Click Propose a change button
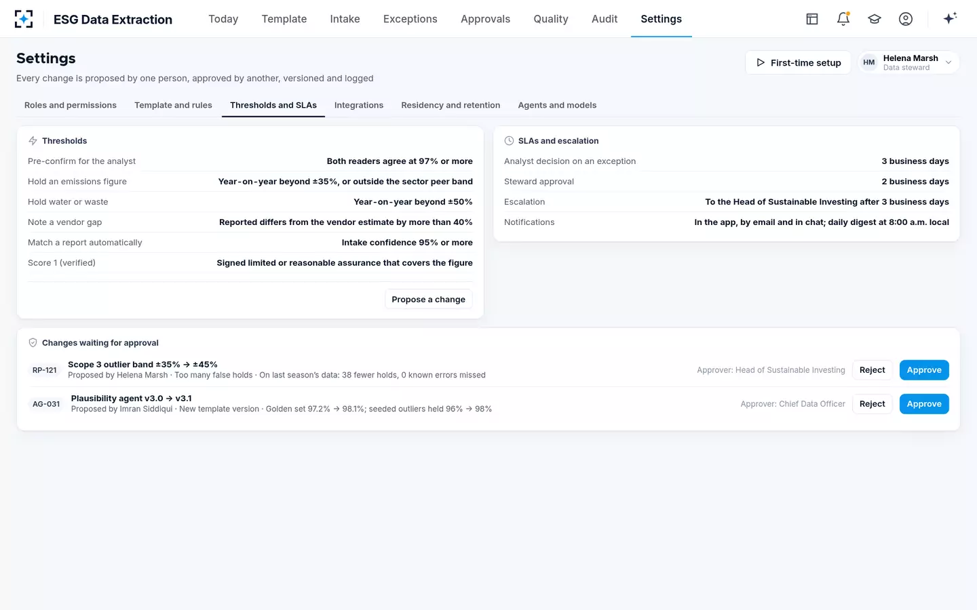 click(x=428, y=299)
